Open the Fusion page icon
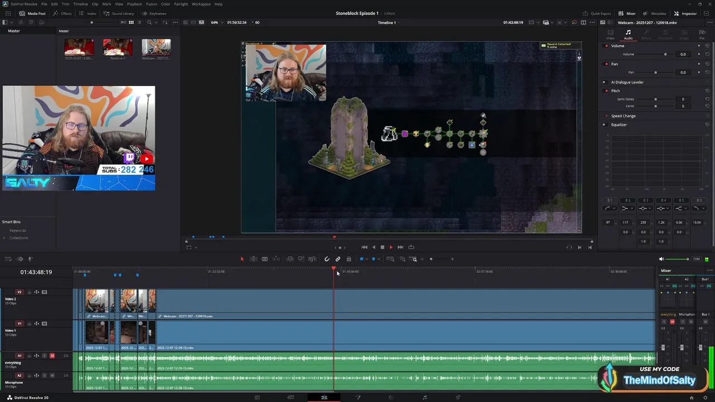This screenshot has height=402, width=715. click(x=357, y=398)
